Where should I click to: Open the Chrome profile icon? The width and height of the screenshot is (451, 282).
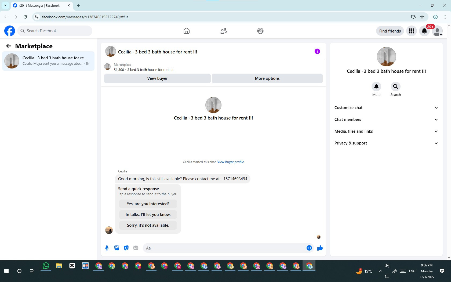pos(435,17)
